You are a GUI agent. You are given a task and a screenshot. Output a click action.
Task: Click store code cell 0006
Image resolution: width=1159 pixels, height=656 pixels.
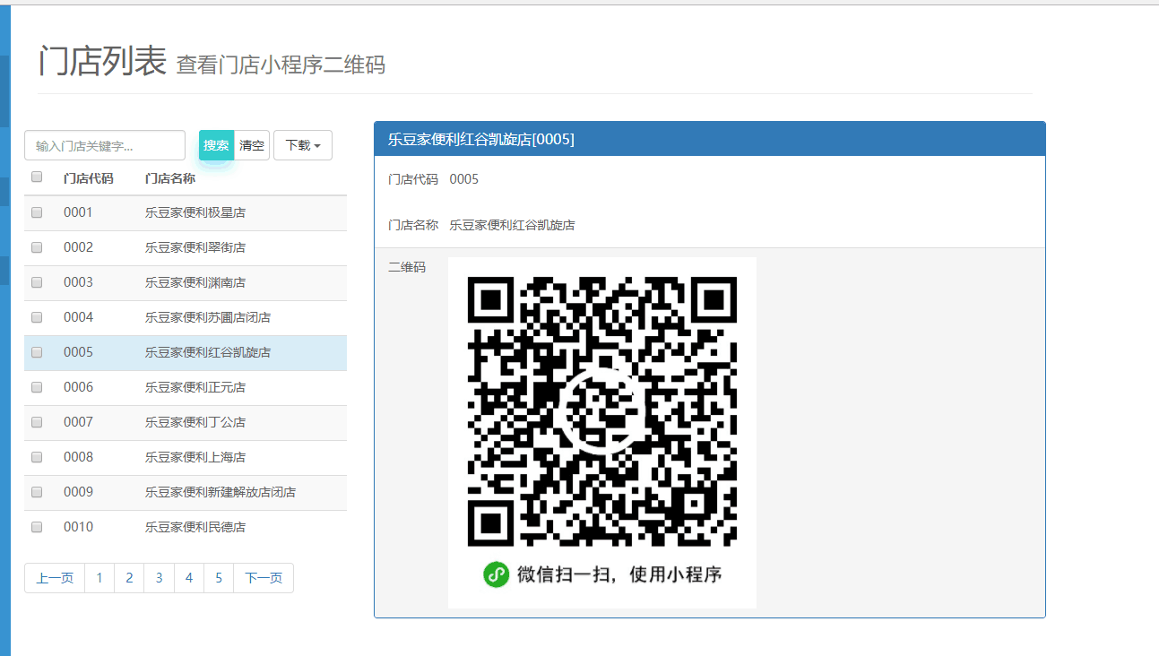78,387
